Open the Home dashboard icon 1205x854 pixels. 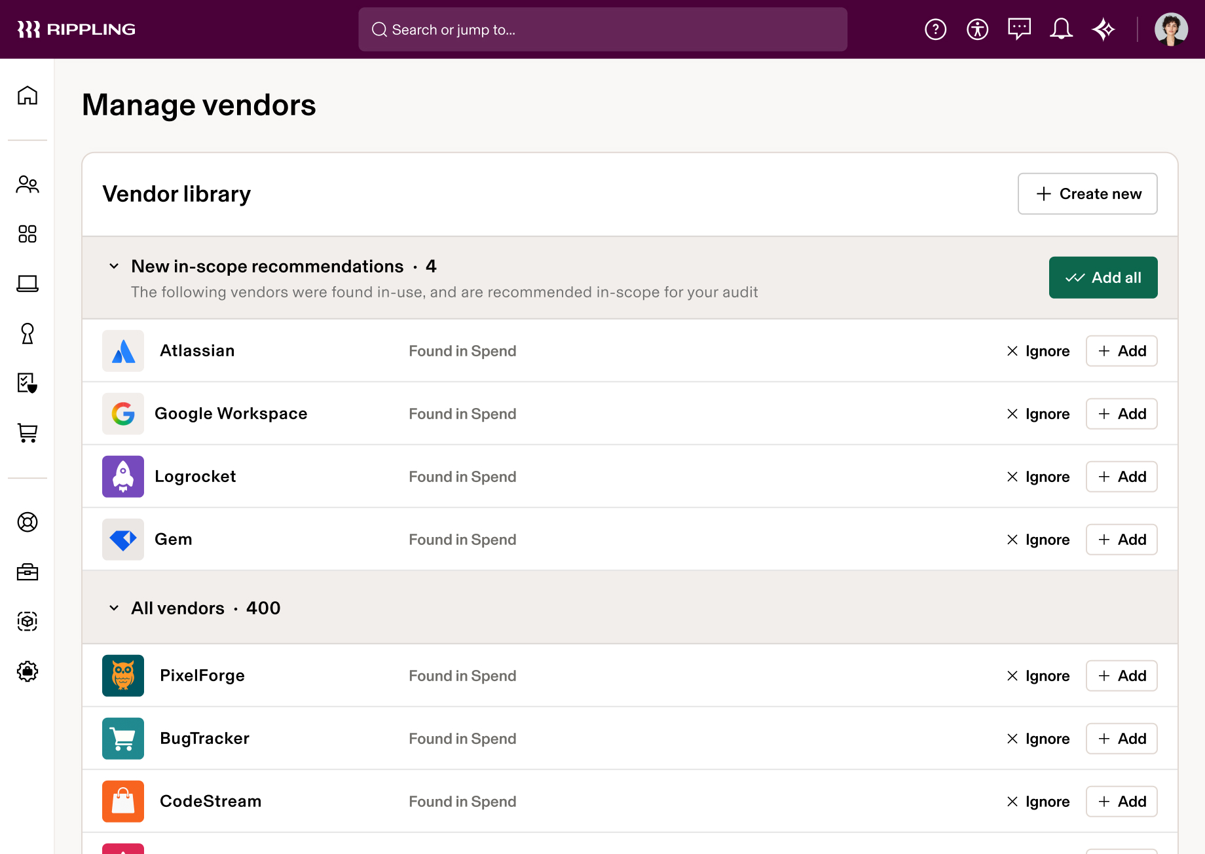28,96
